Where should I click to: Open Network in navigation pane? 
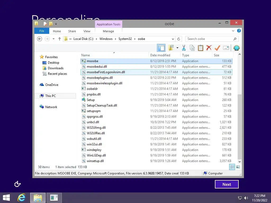(51, 107)
